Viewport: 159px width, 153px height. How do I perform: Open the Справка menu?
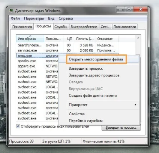tap(66, 19)
